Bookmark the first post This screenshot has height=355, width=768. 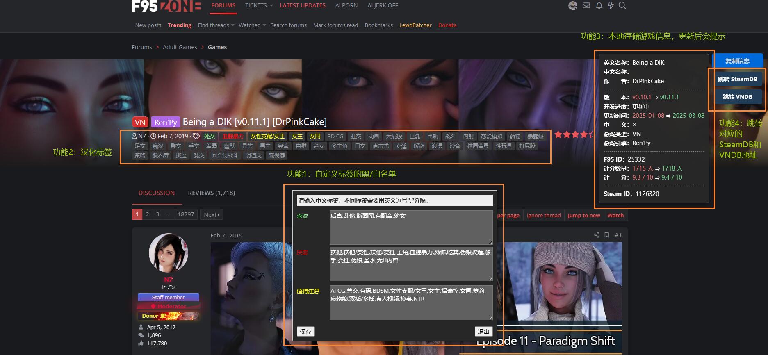tap(607, 235)
